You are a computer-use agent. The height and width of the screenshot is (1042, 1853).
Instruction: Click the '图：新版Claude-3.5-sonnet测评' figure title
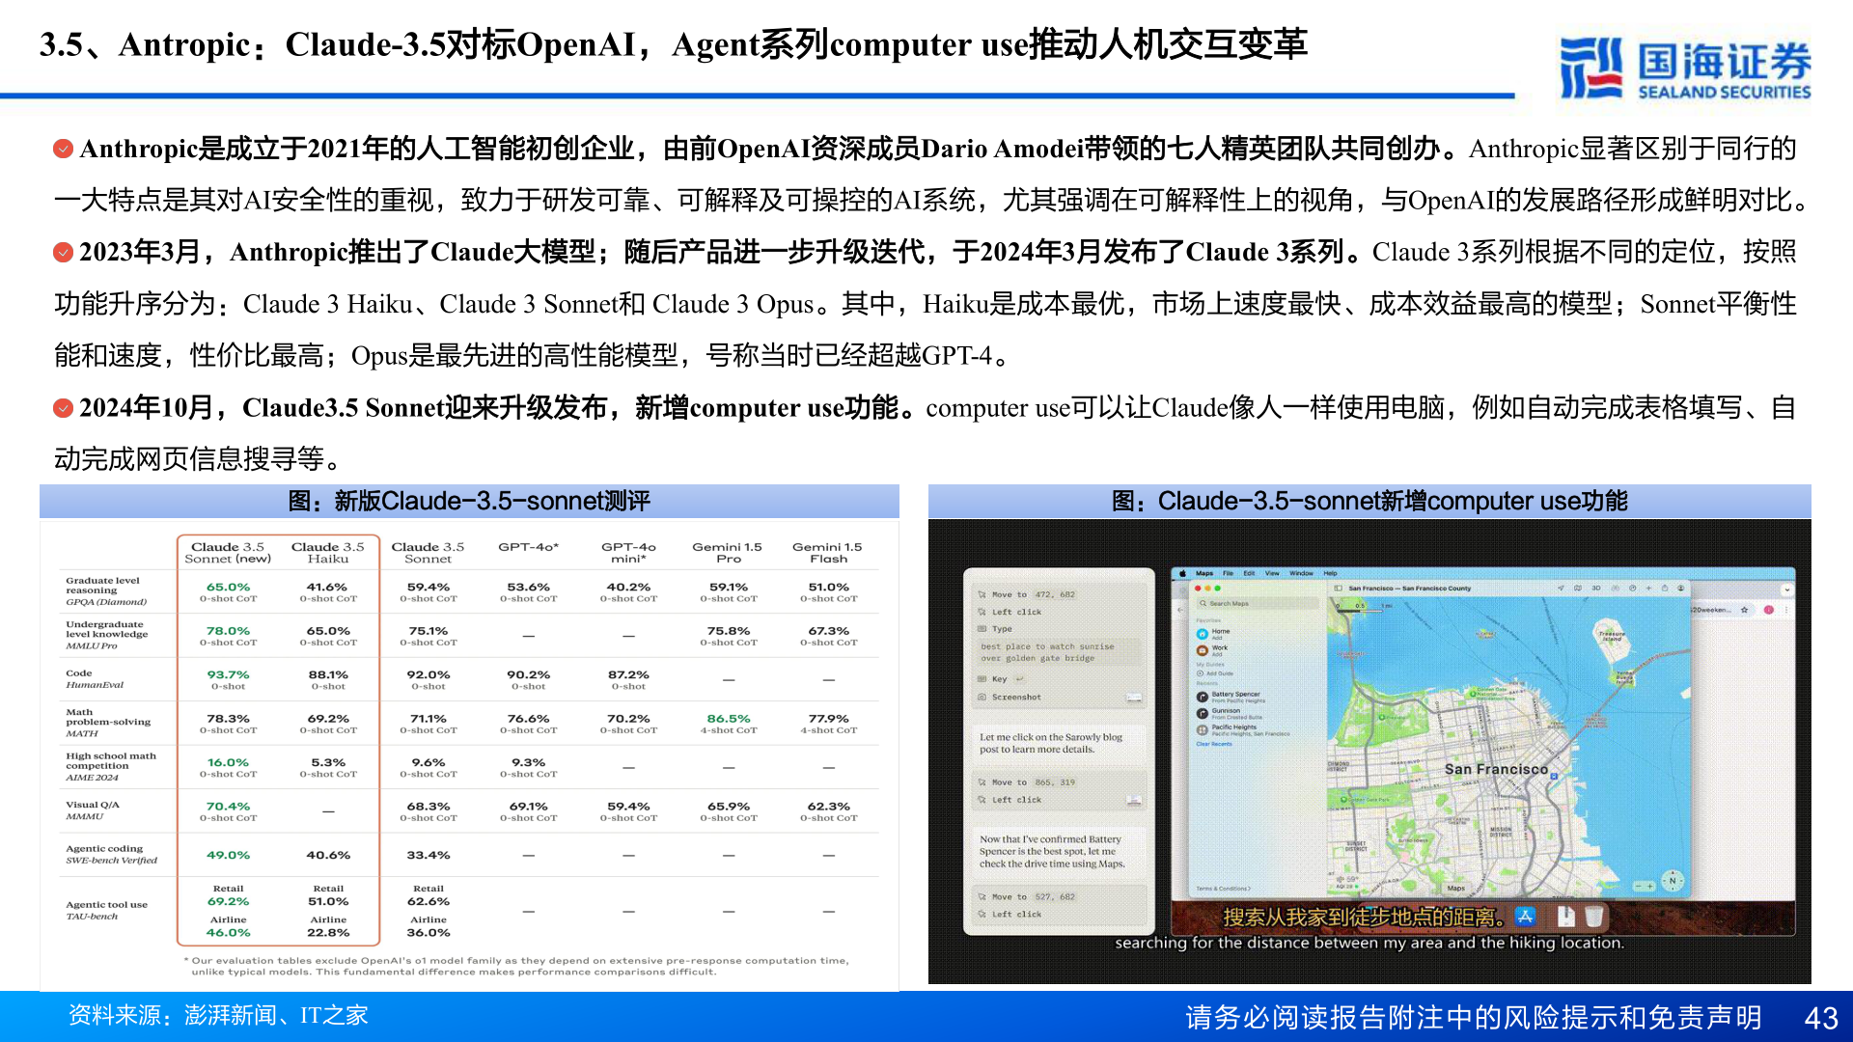coord(469,501)
